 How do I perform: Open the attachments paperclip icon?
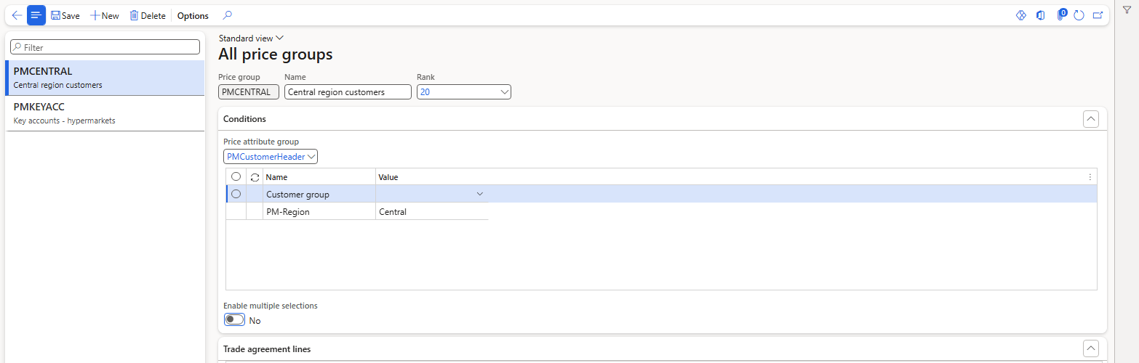point(1060,15)
